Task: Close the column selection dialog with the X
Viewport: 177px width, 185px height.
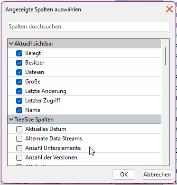Action: (169, 9)
